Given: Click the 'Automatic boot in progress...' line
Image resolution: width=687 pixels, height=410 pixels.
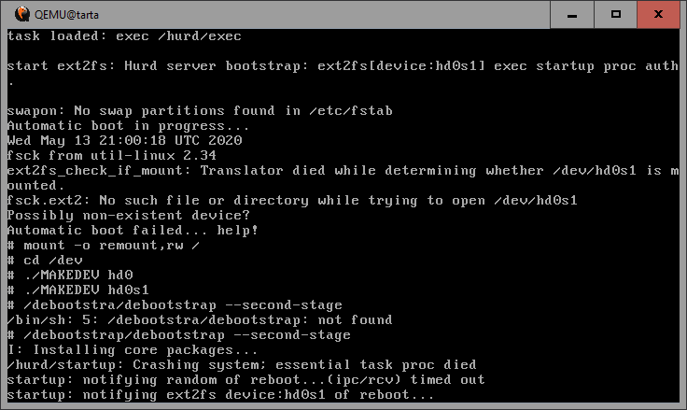Looking at the screenshot, I should click(x=128, y=125).
